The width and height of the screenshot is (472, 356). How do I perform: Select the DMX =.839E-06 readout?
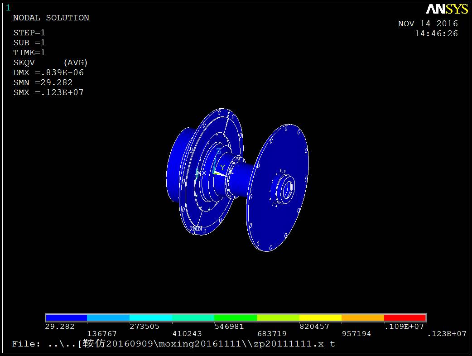tap(48, 72)
